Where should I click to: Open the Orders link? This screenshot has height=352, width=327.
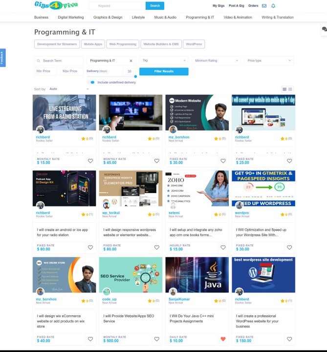pyautogui.click(x=253, y=6)
